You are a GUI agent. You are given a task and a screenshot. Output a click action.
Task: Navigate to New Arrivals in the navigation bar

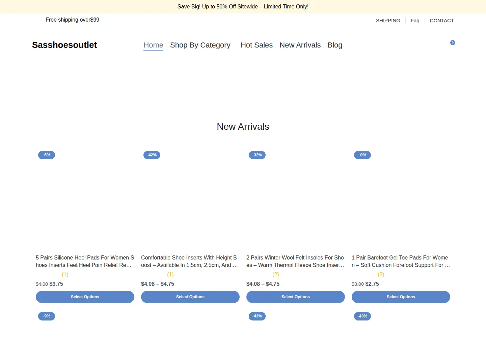[x=300, y=45]
